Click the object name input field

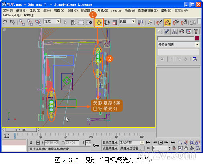(176, 38)
